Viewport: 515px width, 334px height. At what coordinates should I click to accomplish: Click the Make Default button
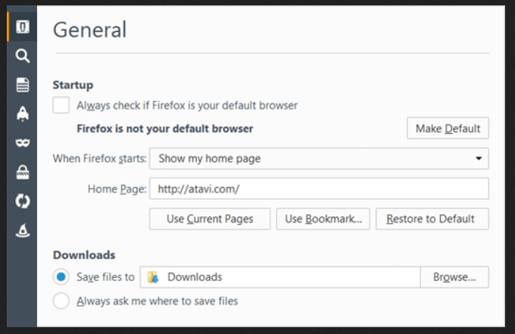[448, 129]
